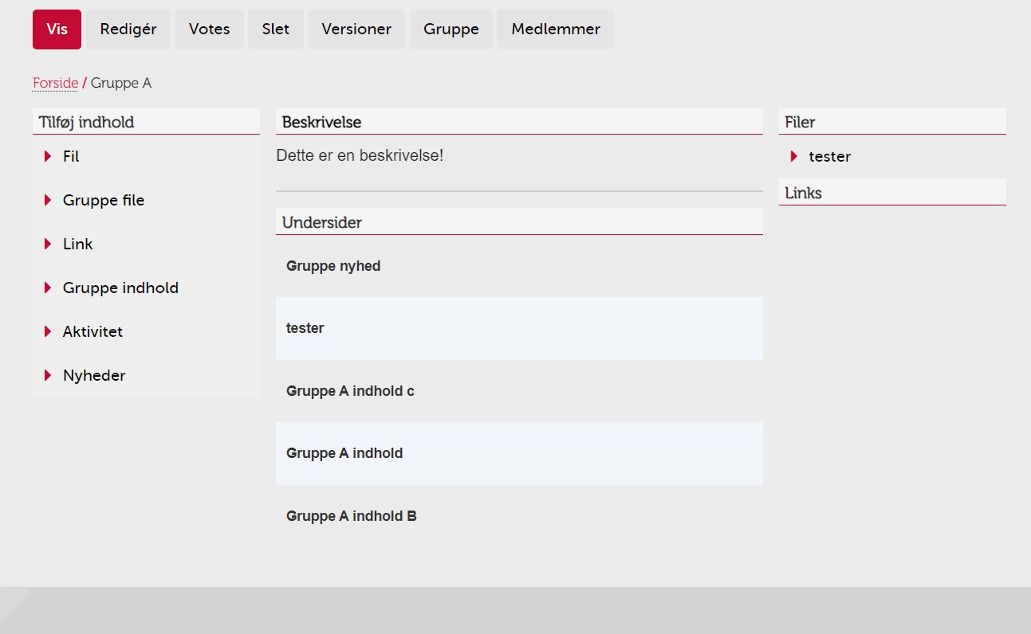Open the Link arrow in Tilføj indhold
The width and height of the screenshot is (1031, 634).
[49, 244]
